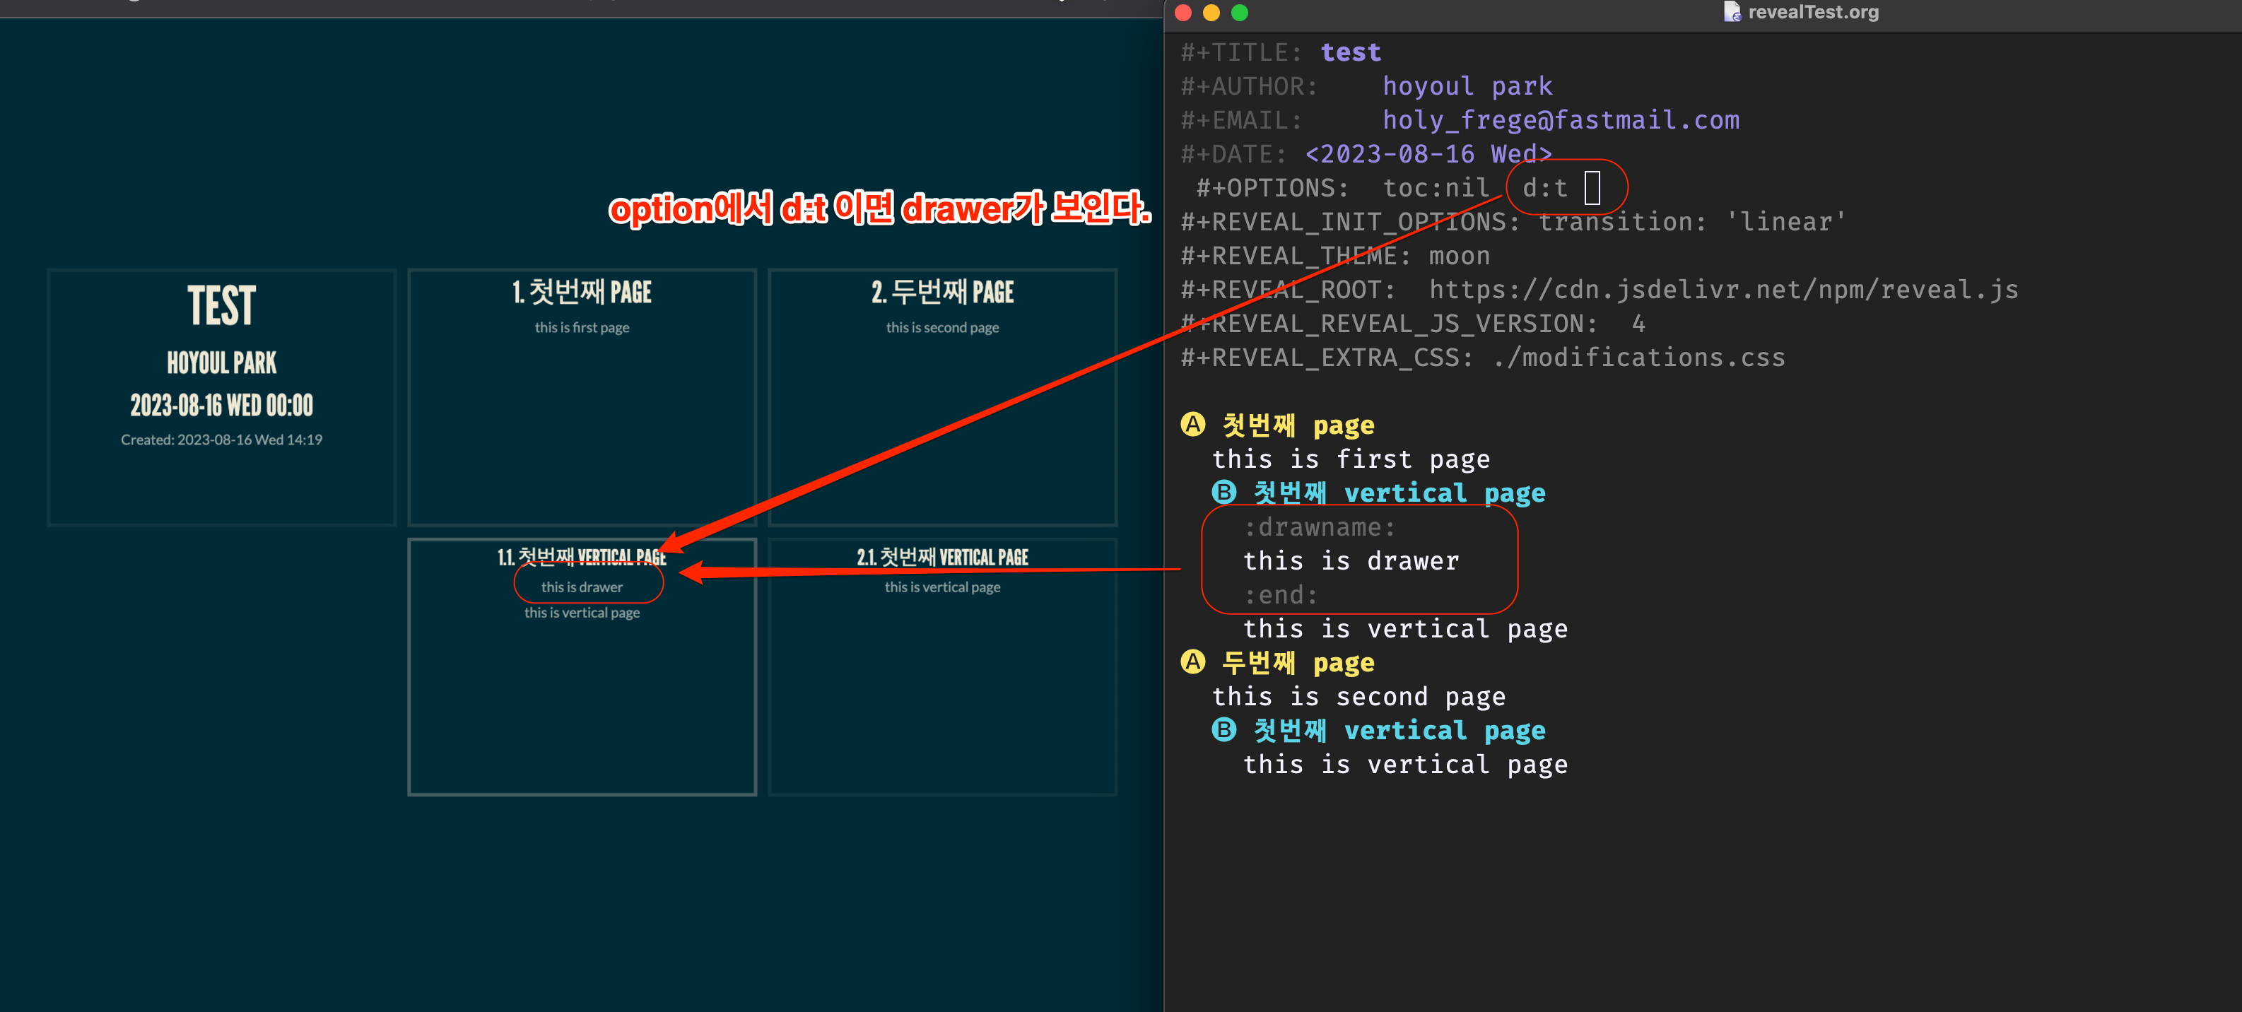
Task: Click the :end: drawer closing line
Action: (x=1280, y=595)
